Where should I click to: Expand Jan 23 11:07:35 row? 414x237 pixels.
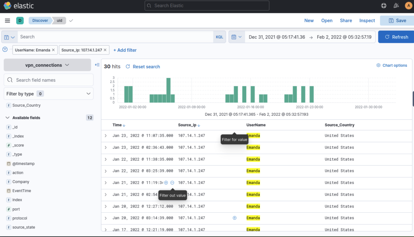(106, 135)
